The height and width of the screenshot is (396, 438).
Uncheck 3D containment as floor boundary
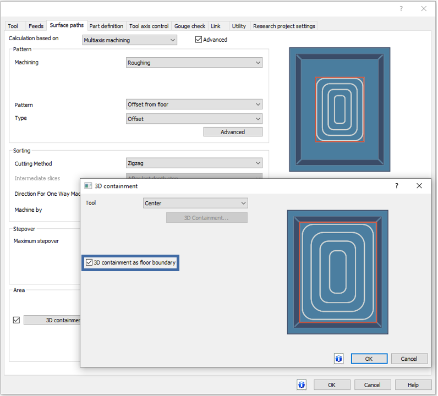[x=89, y=262]
